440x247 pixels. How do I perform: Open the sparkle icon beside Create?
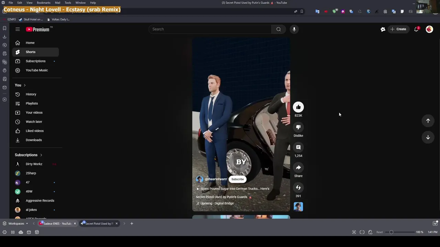(x=383, y=29)
